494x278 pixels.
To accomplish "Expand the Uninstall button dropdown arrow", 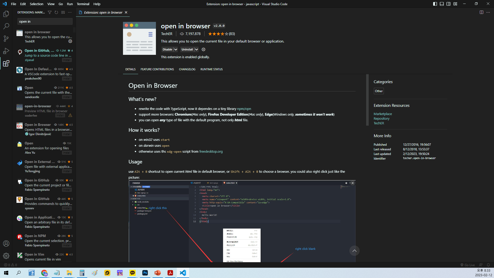I will pyautogui.click(x=196, y=49).
